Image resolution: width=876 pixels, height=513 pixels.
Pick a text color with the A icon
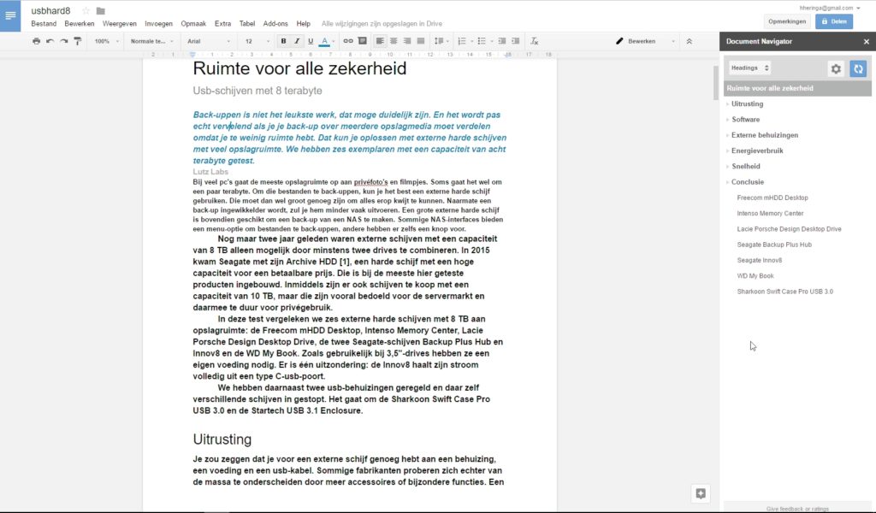click(x=326, y=40)
